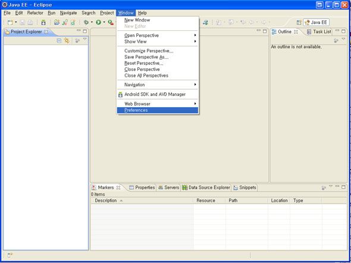351x263 pixels.
Task: Open the Help menu
Action: (x=142, y=13)
